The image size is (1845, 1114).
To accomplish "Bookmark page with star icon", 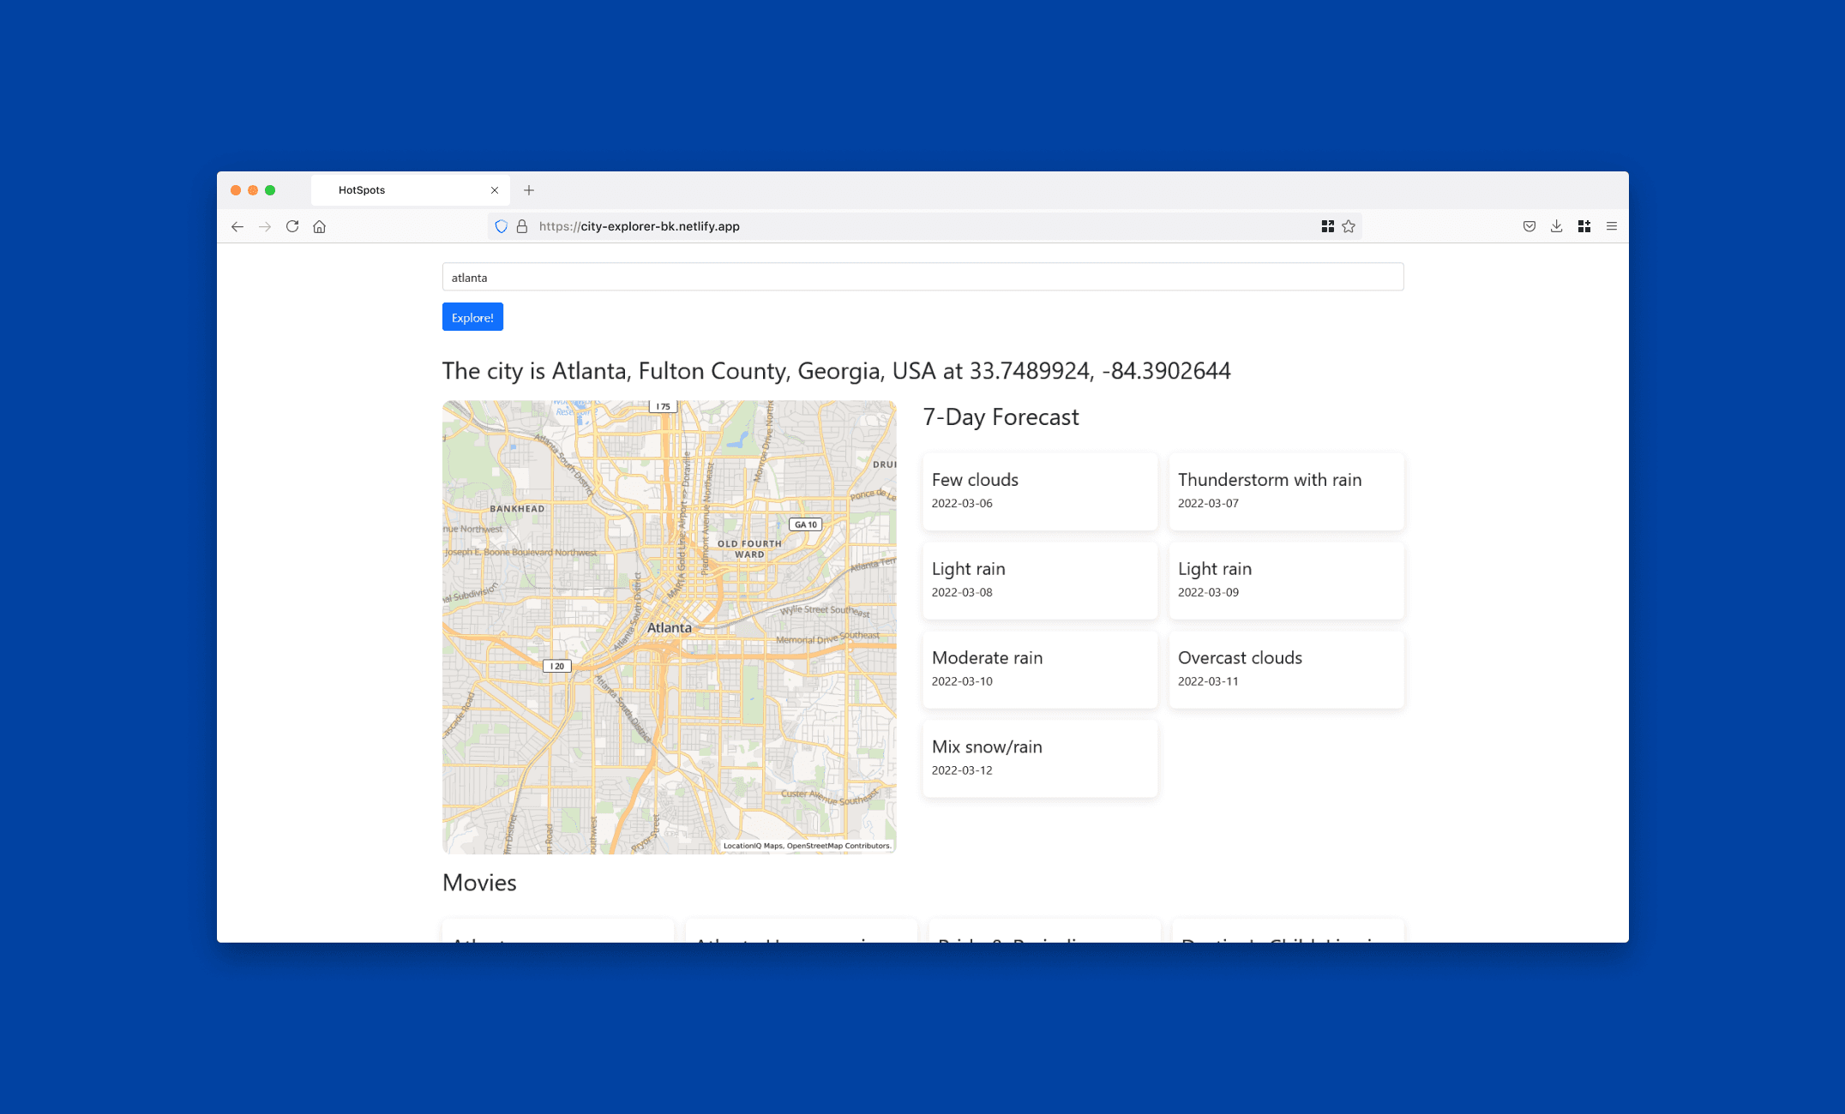I will pyautogui.click(x=1349, y=226).
